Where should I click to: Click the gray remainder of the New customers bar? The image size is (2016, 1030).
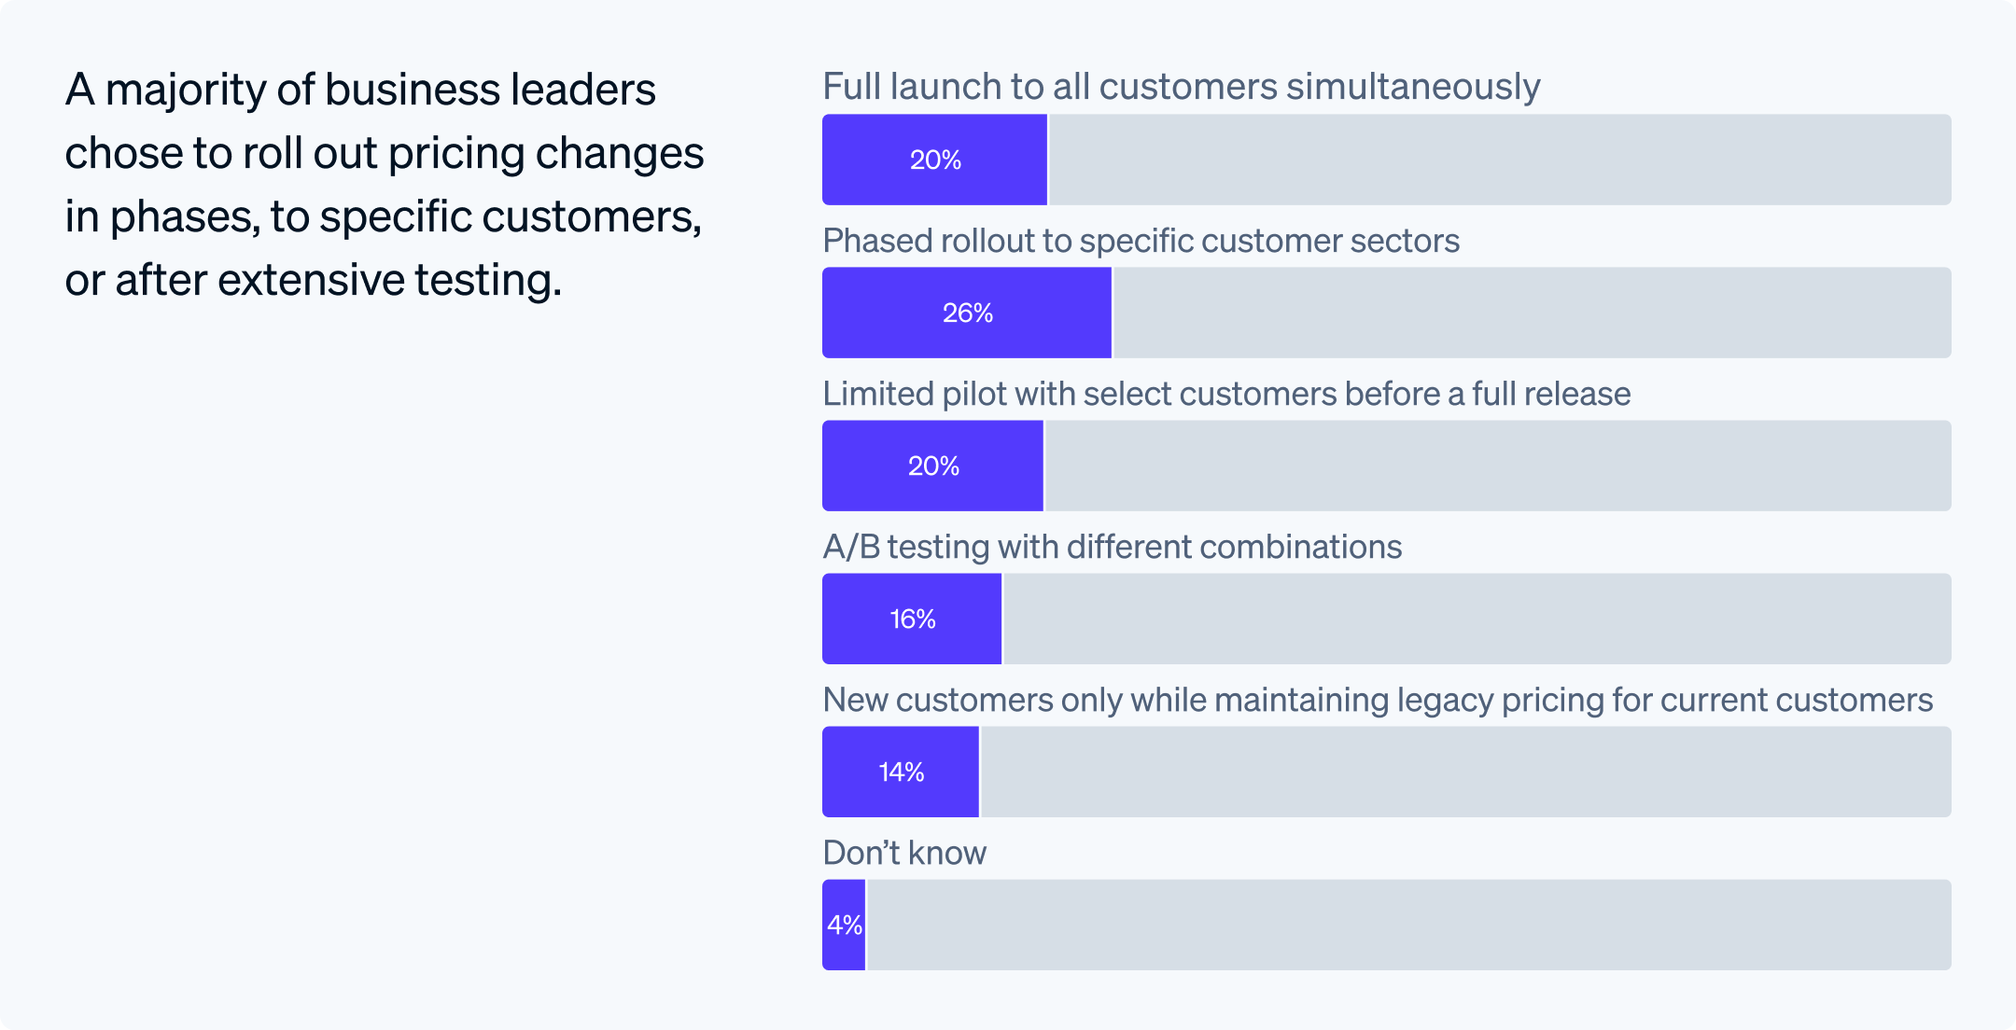(1465, 772)
